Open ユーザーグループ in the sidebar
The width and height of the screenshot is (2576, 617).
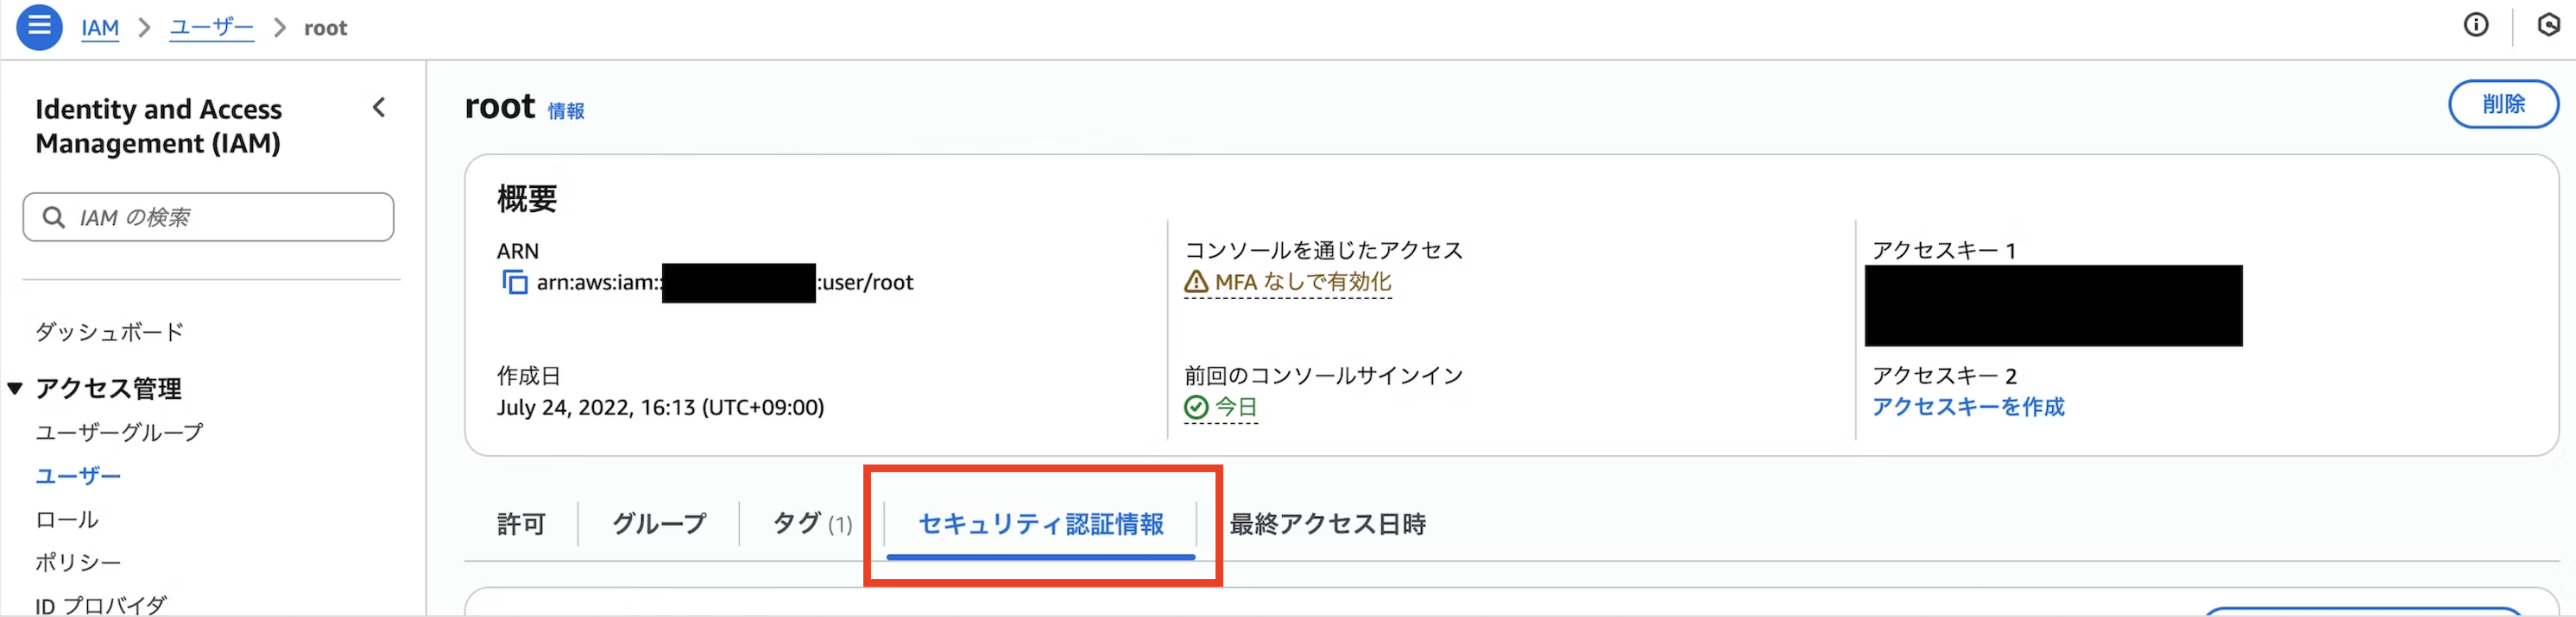pos(119,433)
